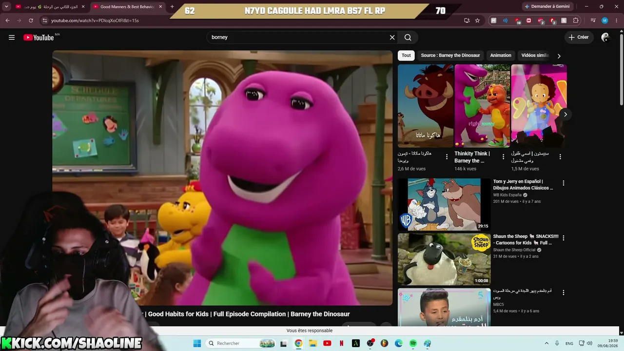Image resolution: width=624 pixels, height=351 pixels.
Task: Install app icon in address bar
Action: point(467,20)
